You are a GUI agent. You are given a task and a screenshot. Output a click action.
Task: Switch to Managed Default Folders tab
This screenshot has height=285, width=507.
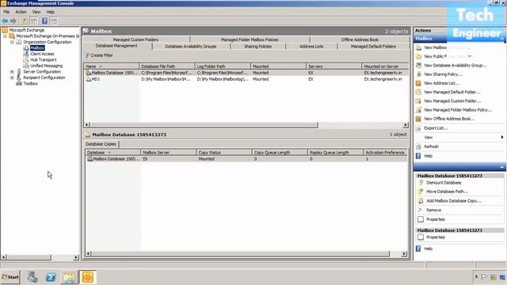[x=373, y=47]
